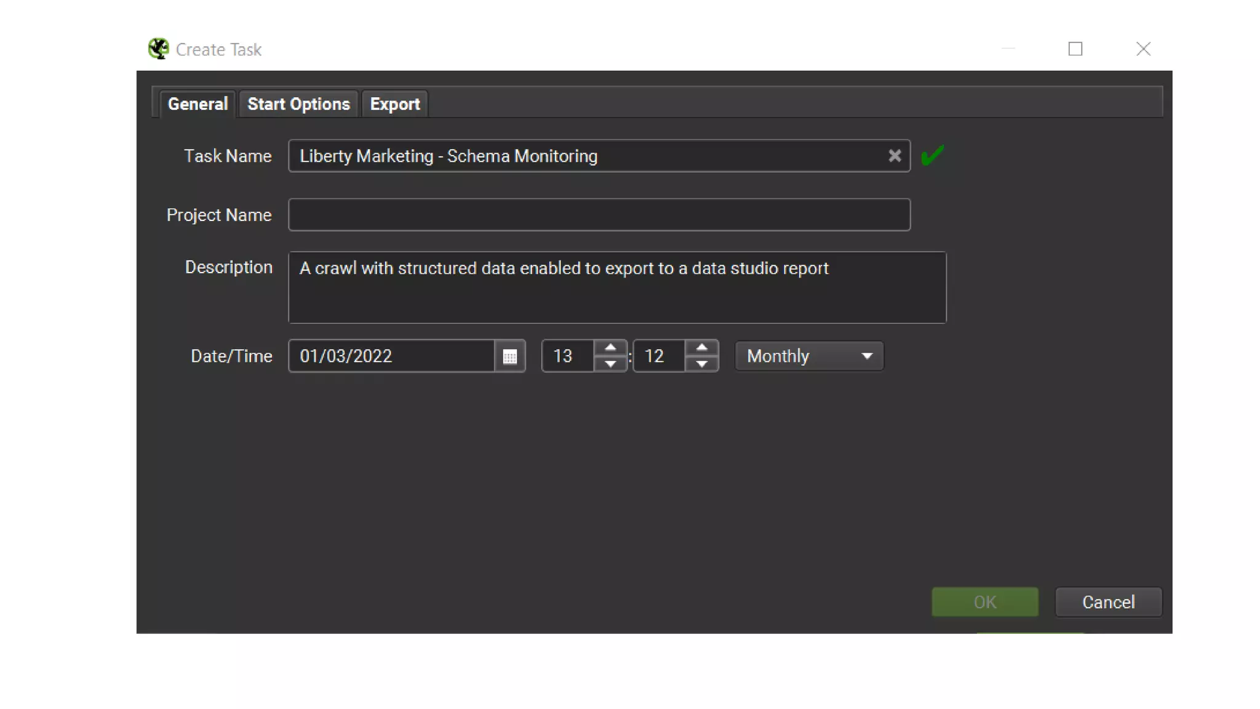Switch to the Start Options tab
The width and height of the screenshot is (1260, 709).
pos(298,104)
